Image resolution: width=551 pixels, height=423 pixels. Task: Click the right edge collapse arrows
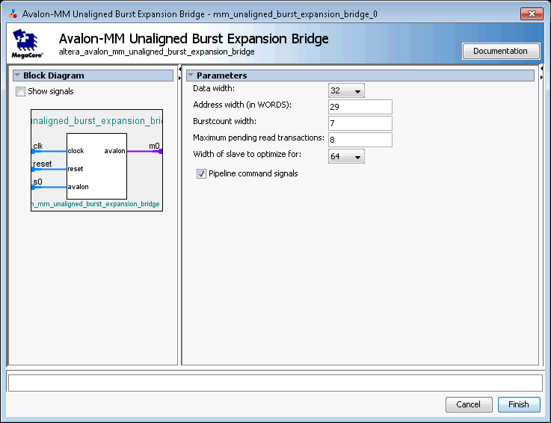541,72
